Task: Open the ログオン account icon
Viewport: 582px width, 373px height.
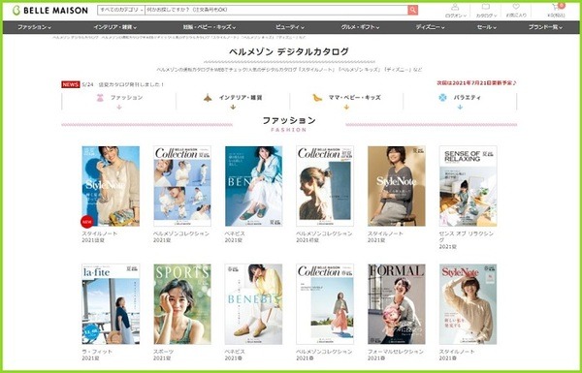Action: (x=456, y=11)
